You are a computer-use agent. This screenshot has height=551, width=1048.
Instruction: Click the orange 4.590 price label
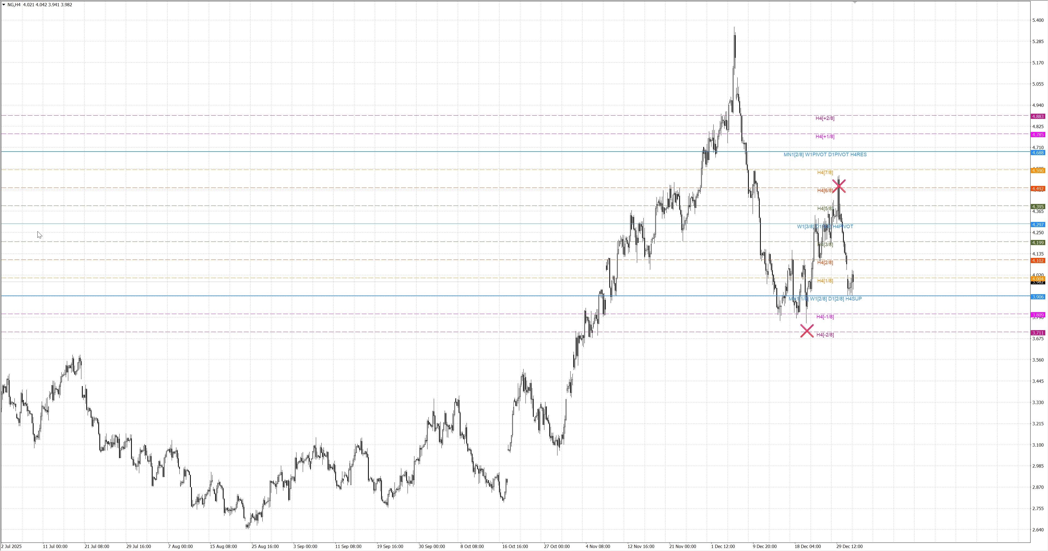1038,171
